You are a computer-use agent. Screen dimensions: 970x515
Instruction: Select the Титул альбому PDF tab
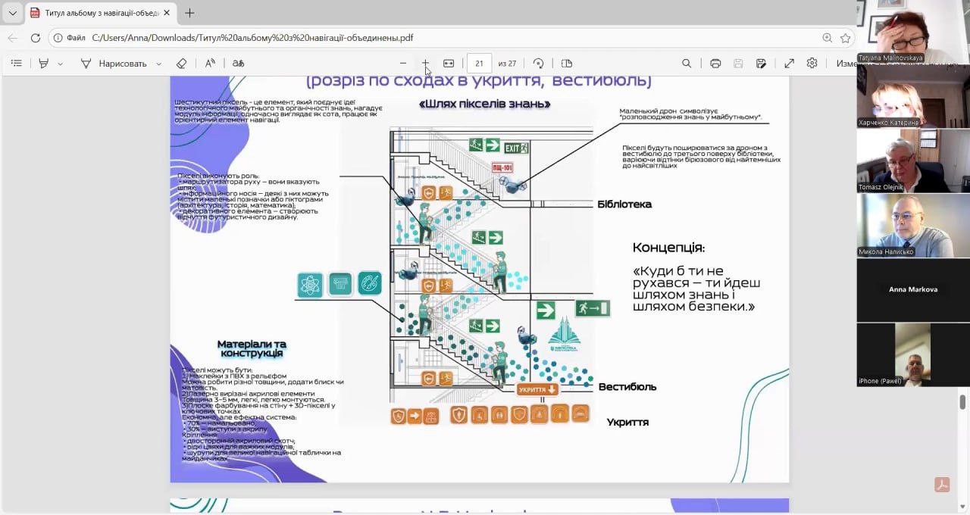pos(100,13)
